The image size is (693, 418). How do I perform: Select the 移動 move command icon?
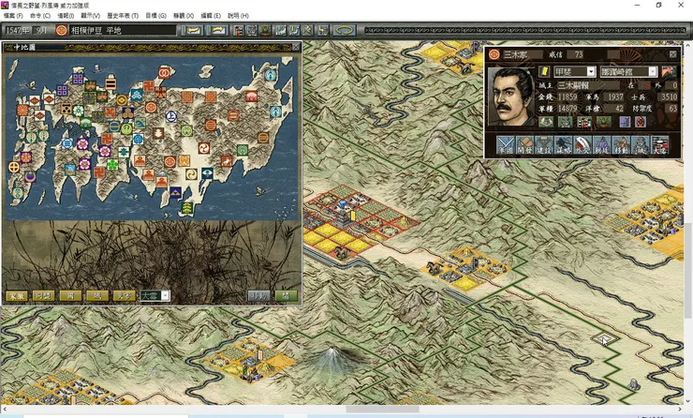tap(621, 145)
